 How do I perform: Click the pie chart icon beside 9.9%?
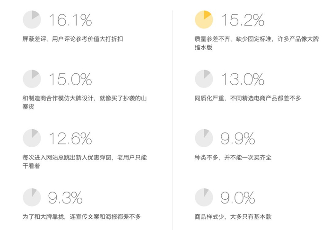(x=204, y=138)
